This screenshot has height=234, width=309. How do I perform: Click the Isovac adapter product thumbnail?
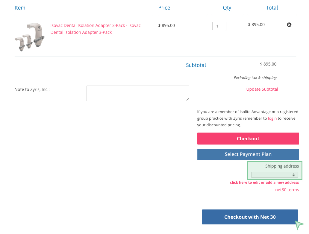[x=30, y=37]
